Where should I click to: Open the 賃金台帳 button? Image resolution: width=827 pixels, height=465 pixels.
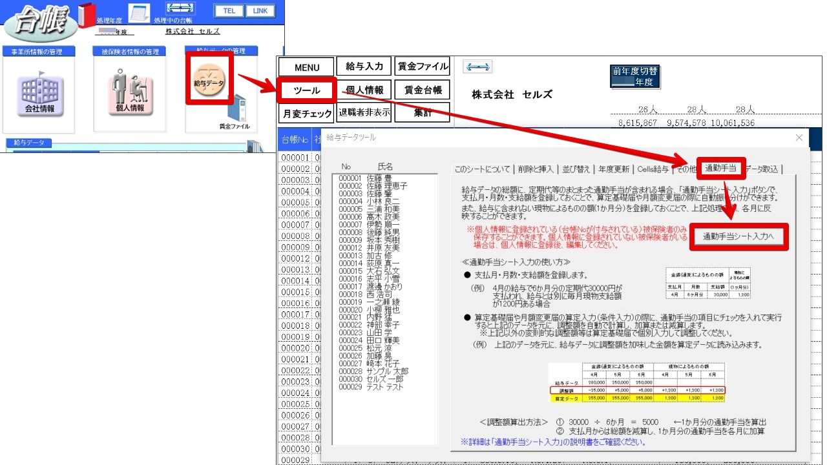click(x=422, y=90)
